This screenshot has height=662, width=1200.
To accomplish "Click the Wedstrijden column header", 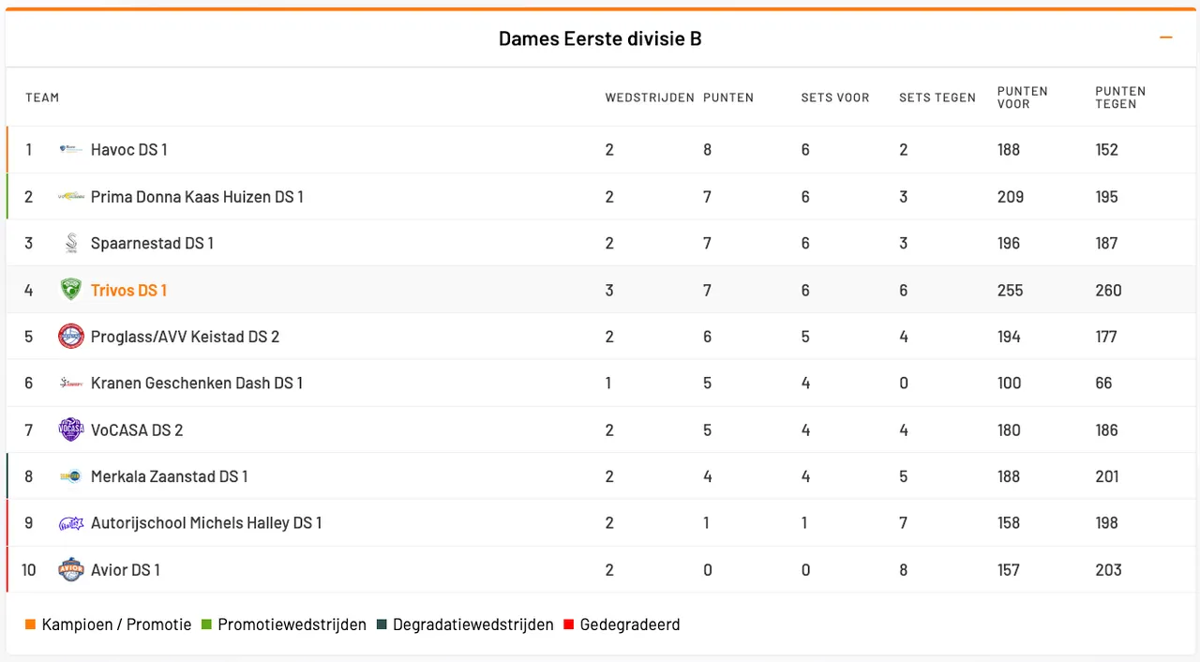I will coord(650,98).
